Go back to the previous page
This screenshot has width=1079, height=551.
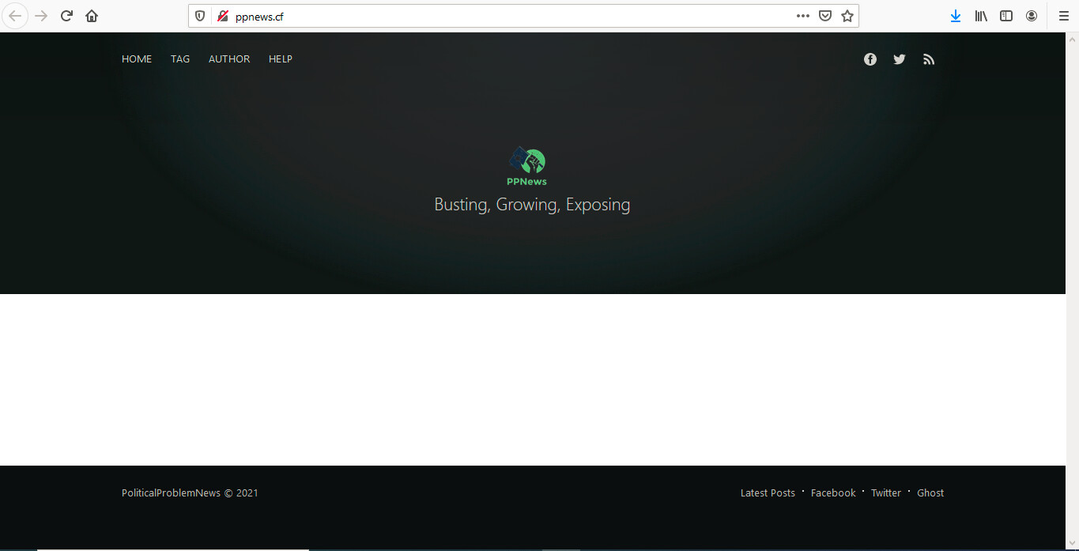point(15,16)
